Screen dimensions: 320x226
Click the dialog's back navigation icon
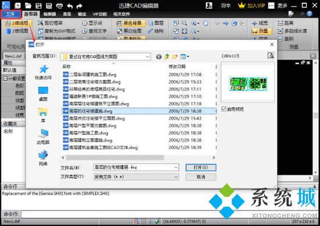coord(159,57)
